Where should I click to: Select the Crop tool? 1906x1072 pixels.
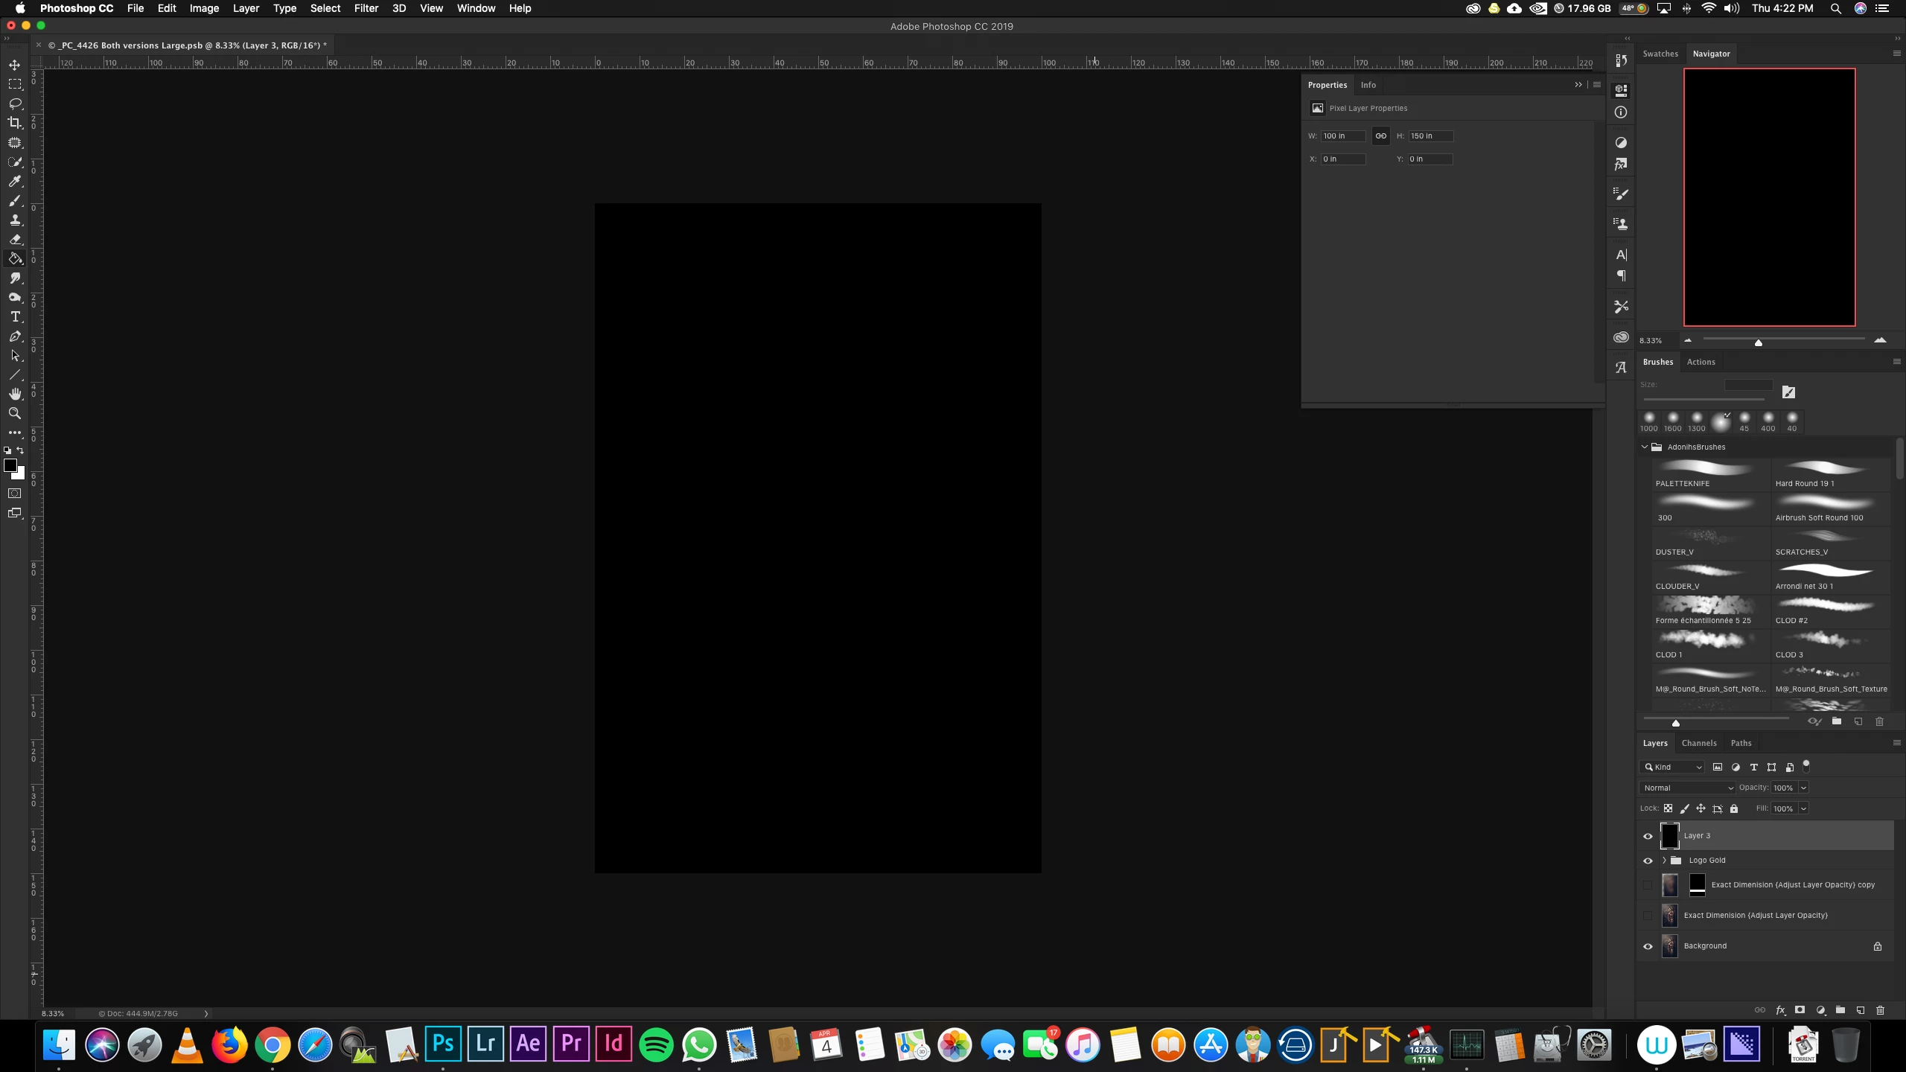point(15,123)
